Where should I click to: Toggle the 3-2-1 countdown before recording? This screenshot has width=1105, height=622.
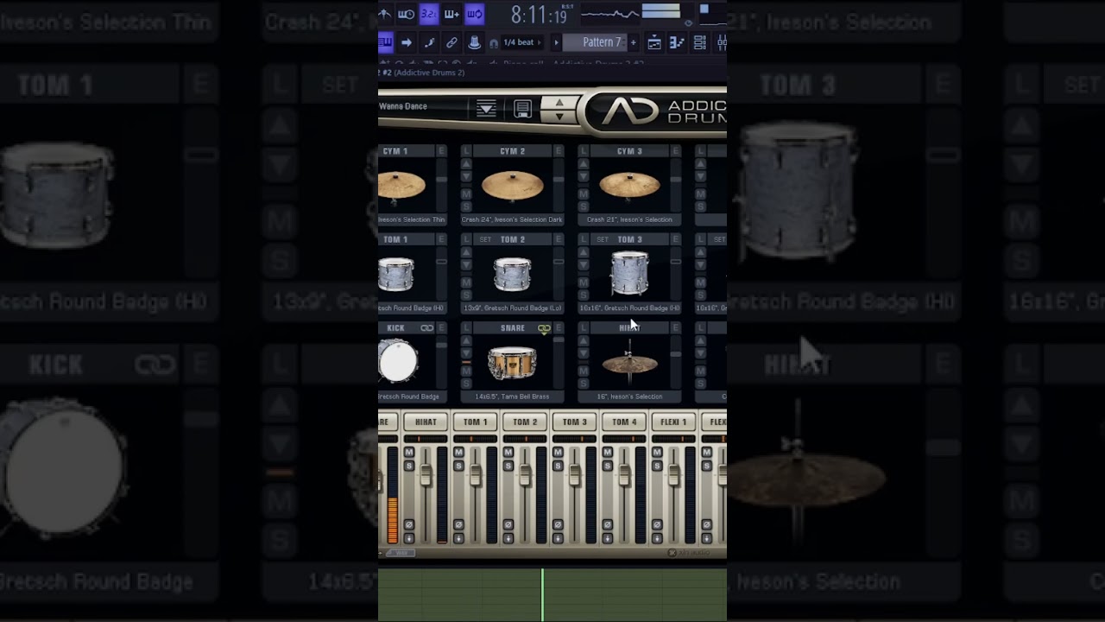429,14
